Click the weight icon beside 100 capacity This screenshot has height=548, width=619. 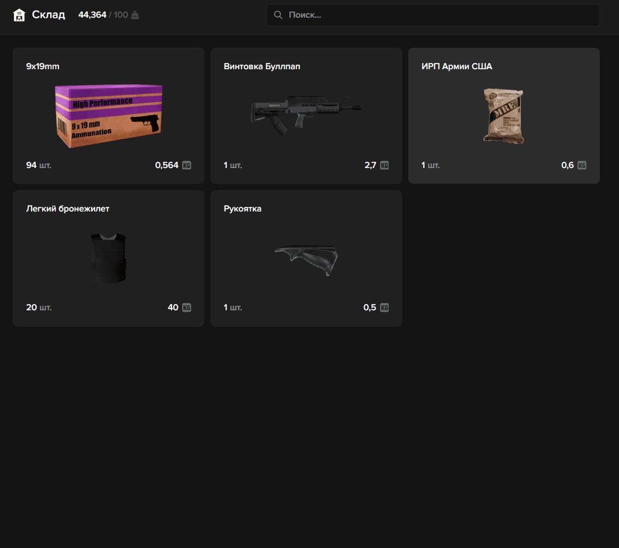(x=135, y=15)
